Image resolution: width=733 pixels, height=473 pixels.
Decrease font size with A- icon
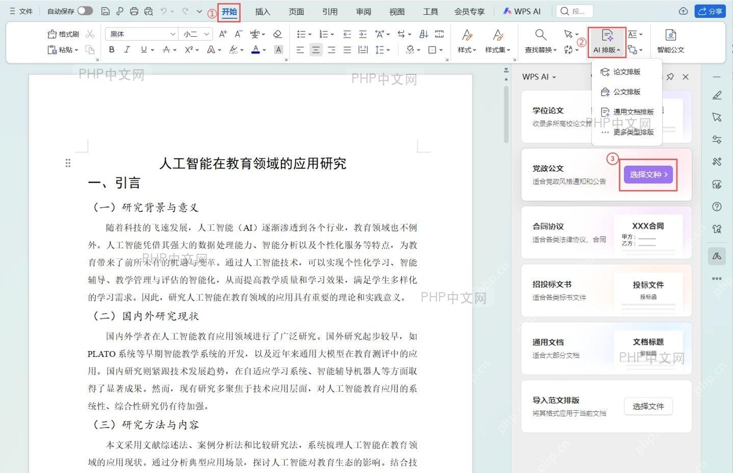[x=238, y=34]
